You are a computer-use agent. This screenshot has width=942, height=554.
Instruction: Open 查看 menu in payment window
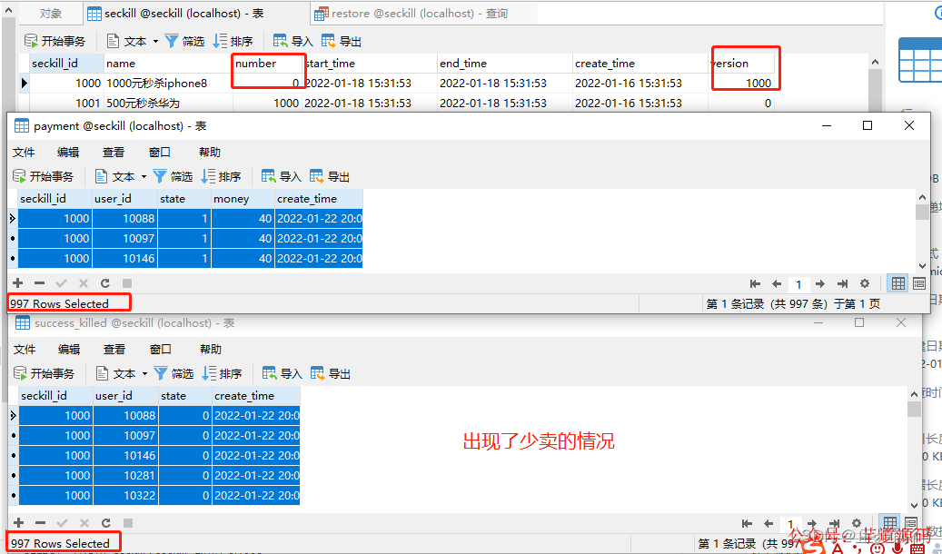(x=114, y=152)
